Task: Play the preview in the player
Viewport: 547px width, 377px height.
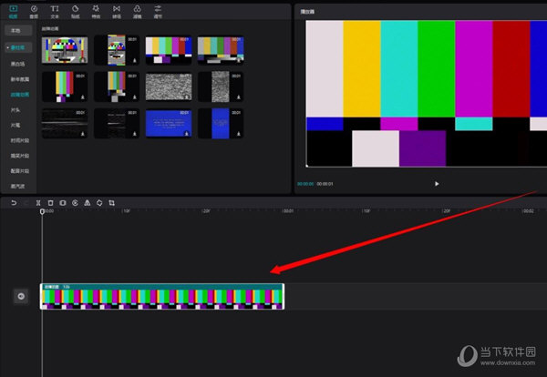Action: [437, 184]
